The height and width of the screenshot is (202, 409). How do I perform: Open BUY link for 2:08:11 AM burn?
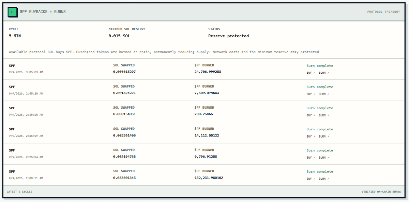[311, 179]
